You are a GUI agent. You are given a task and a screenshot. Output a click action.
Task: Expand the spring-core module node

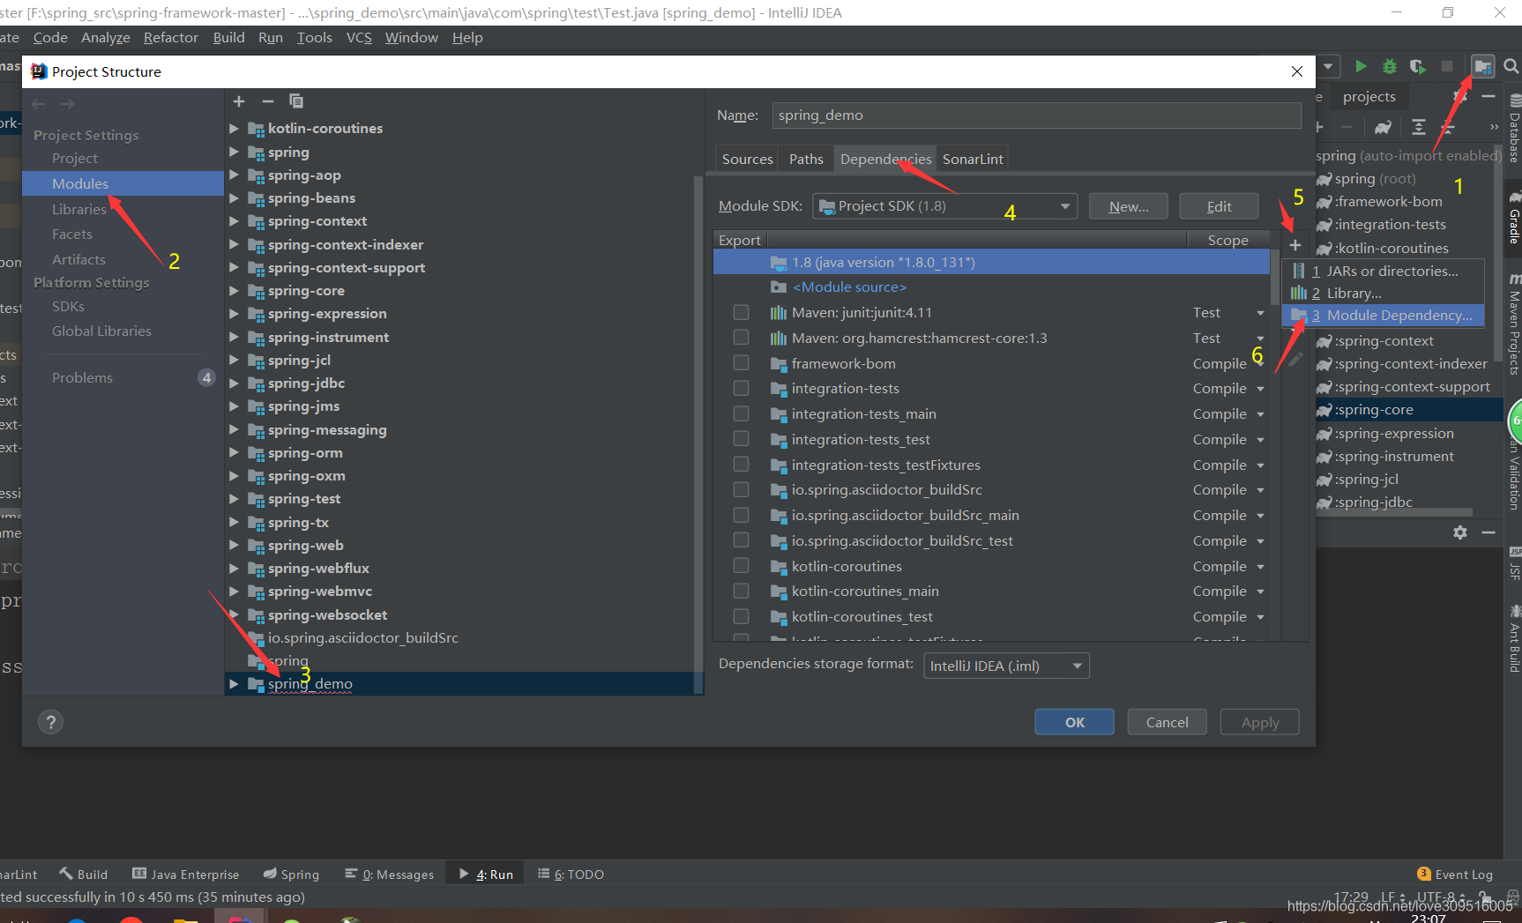[x=235, y=290]
